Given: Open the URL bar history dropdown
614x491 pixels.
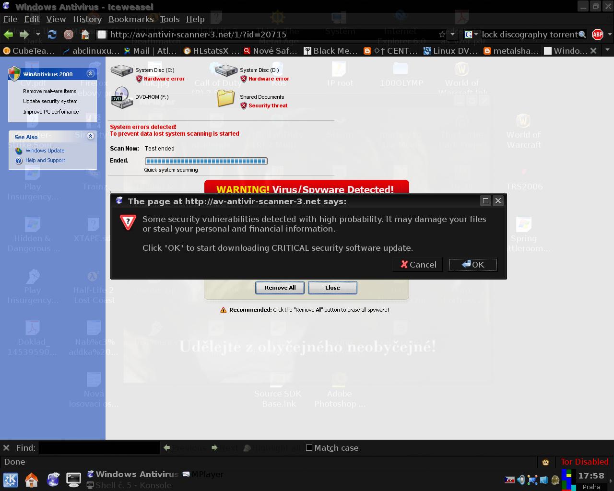Looking at the screenshot, I should pyautogui.click(x=452, y=35).
